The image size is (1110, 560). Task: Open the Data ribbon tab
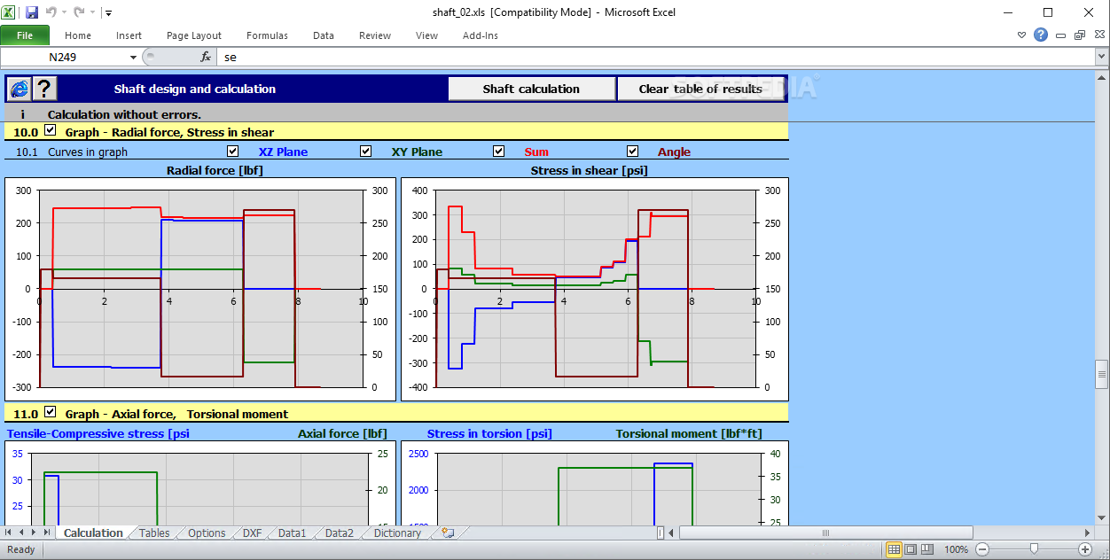[324, 35]
